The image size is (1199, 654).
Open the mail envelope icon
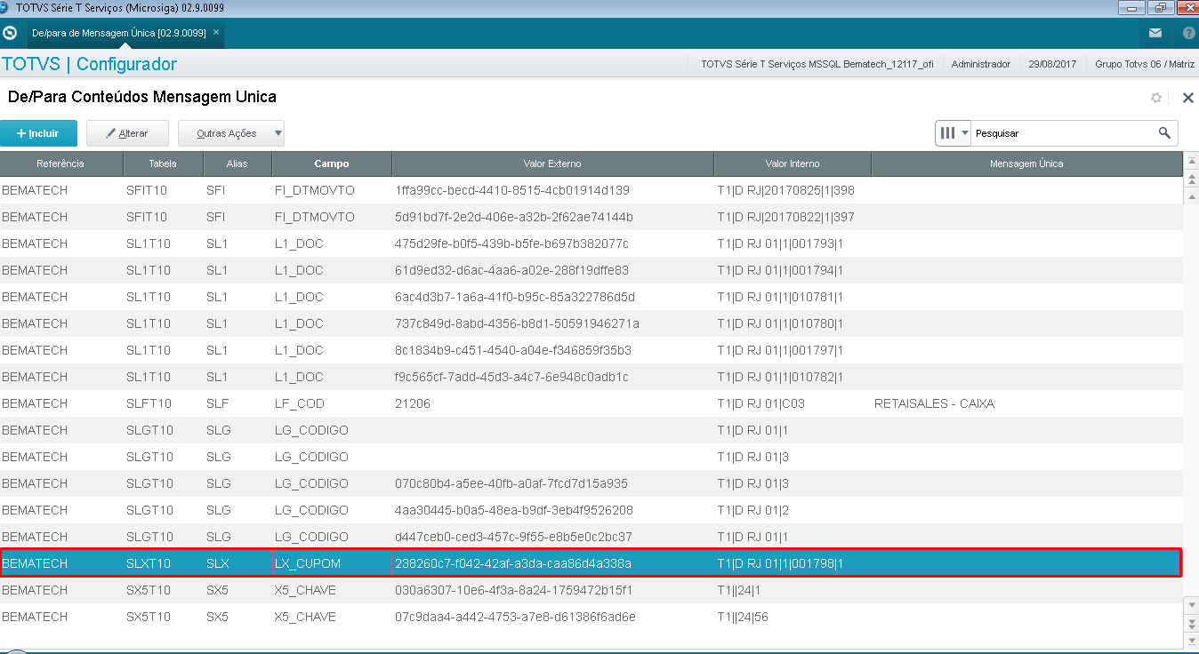[x=1155, y=33]
